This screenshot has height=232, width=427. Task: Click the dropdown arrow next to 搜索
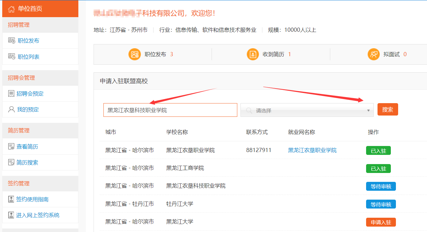click(x=368, y=110)
